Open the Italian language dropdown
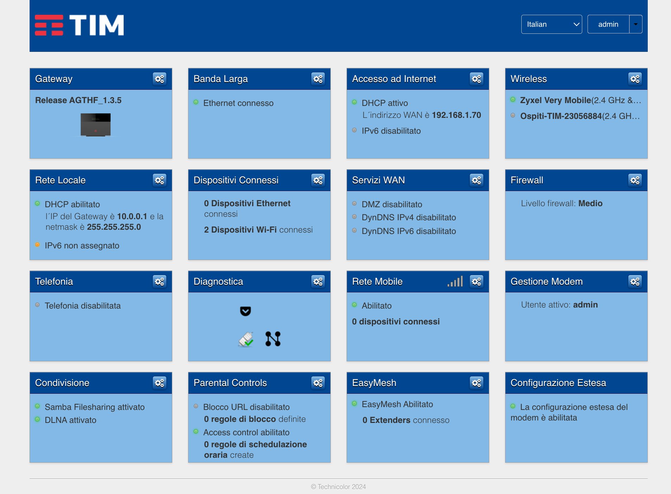Screen dimensions: 671x494 click(552, 24)
